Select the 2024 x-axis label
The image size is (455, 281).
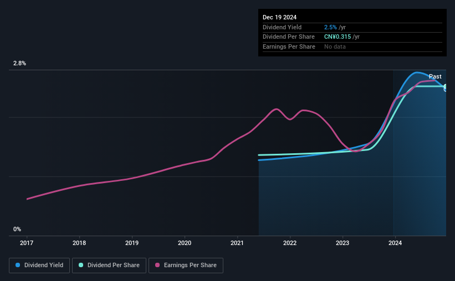pyautogui.click(x=395, y=243)
